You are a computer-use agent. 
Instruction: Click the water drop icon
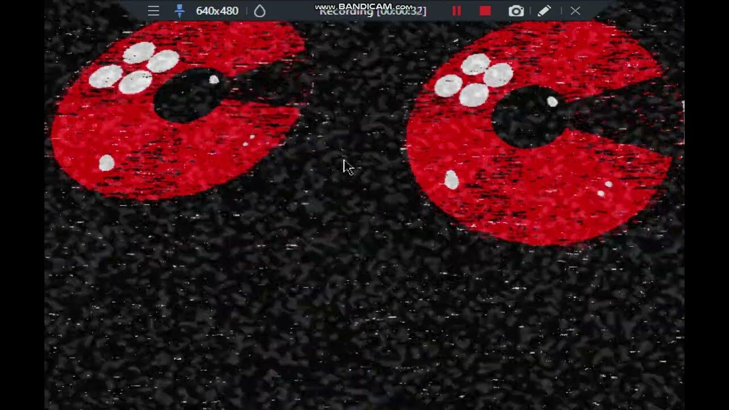pyautogui.click(x=260, y=11)
